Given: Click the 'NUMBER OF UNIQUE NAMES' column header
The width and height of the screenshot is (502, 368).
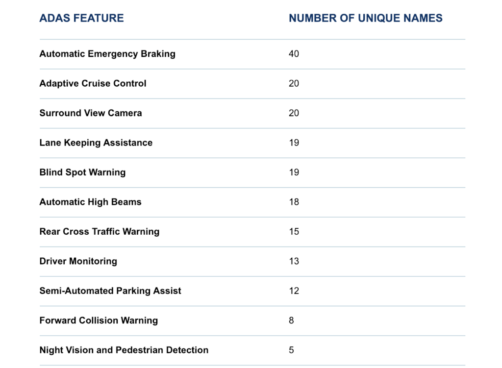Looking at the screenshot, I should 365,18.
